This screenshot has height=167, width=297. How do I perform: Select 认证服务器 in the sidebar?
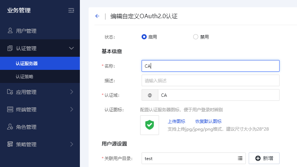click(x=27, y=63)
